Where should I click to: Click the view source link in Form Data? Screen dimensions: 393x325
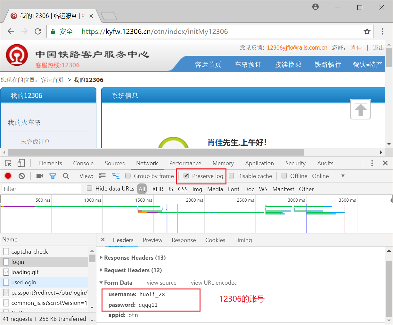[x=161, y=282]
